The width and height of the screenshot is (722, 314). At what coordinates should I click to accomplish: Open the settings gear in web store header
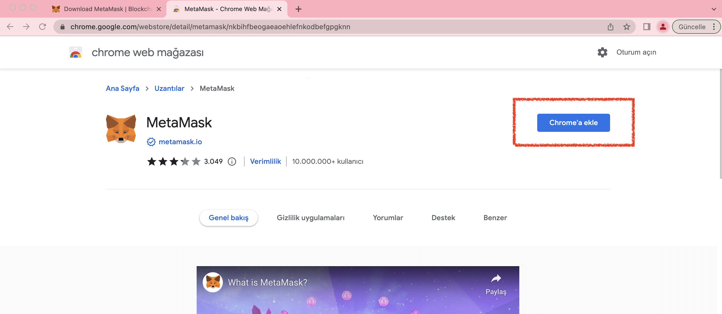point(602,52)
